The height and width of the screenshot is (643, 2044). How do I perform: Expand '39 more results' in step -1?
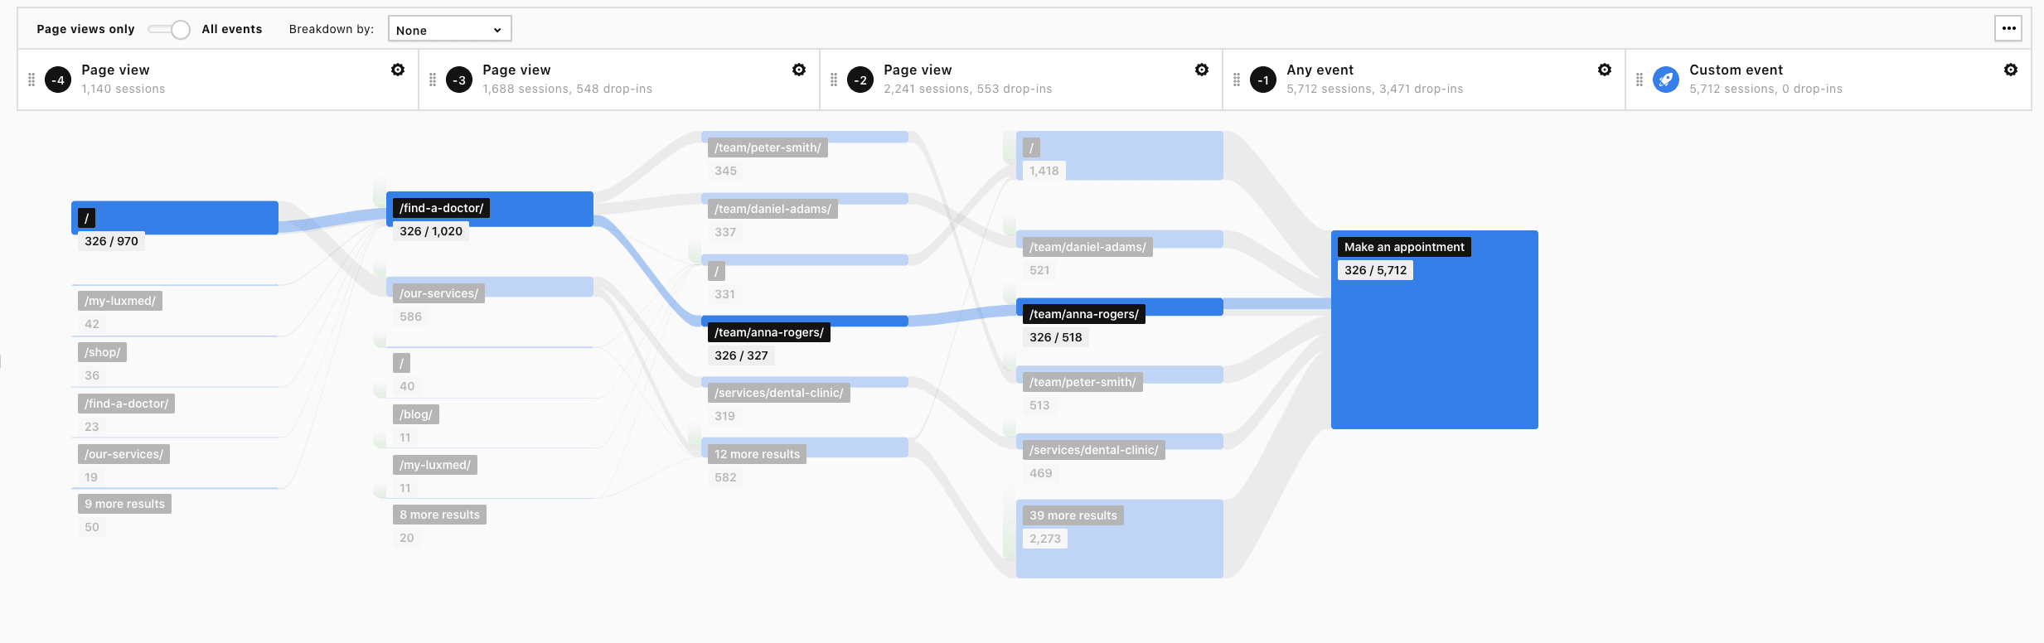1073,515
